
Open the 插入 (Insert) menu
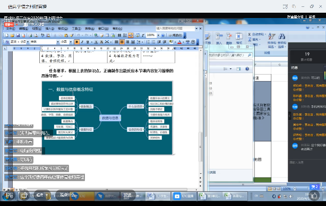point(50,29)
